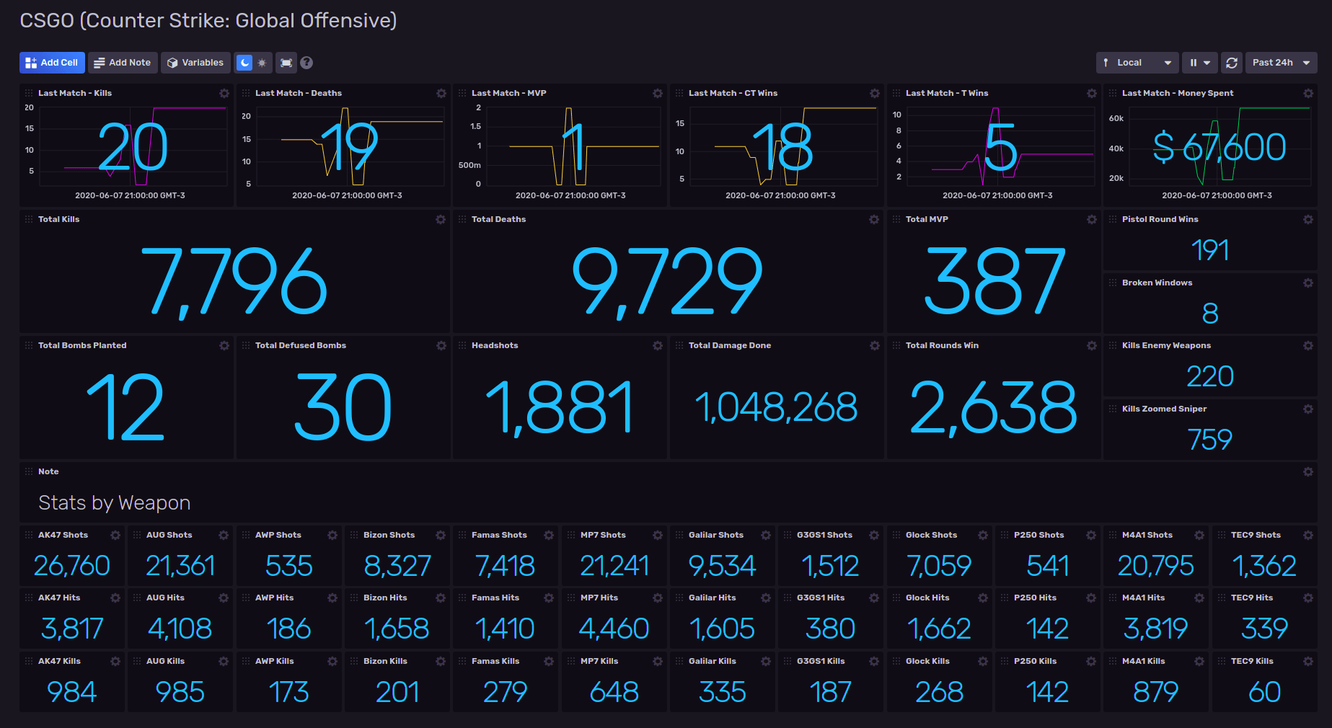Grab the drag handle of Headshots cell
This screenshot has width=1332, height=728.
pos(462,345)
